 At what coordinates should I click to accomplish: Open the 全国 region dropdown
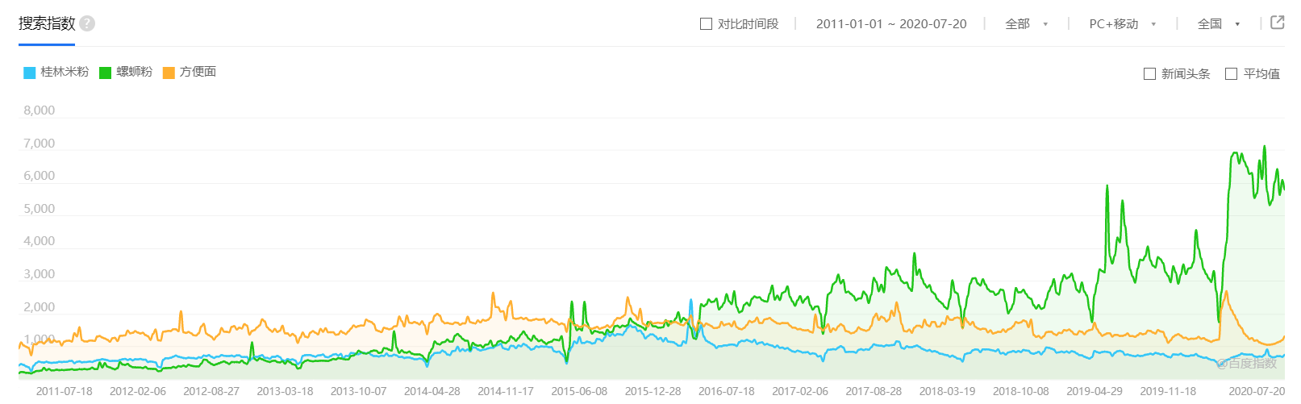1218,24
